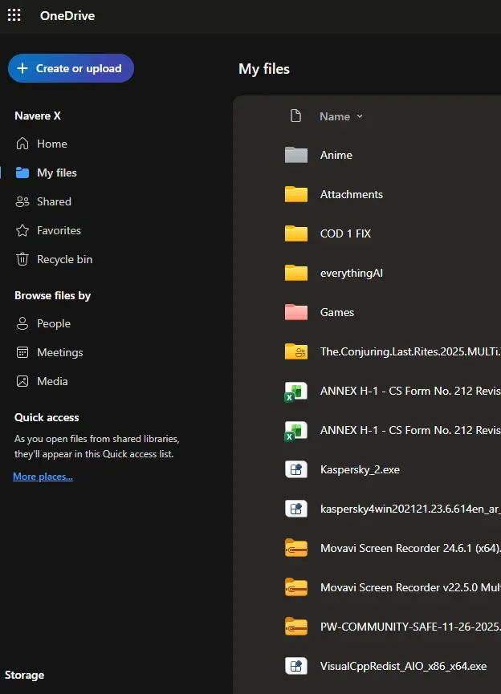The height and width of the screenshot is (694, 501).
Task: Click the More places link
Action: 43,477
